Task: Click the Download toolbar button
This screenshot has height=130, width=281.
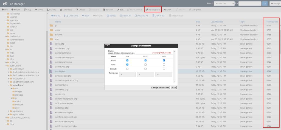Action: click(66, 10)
